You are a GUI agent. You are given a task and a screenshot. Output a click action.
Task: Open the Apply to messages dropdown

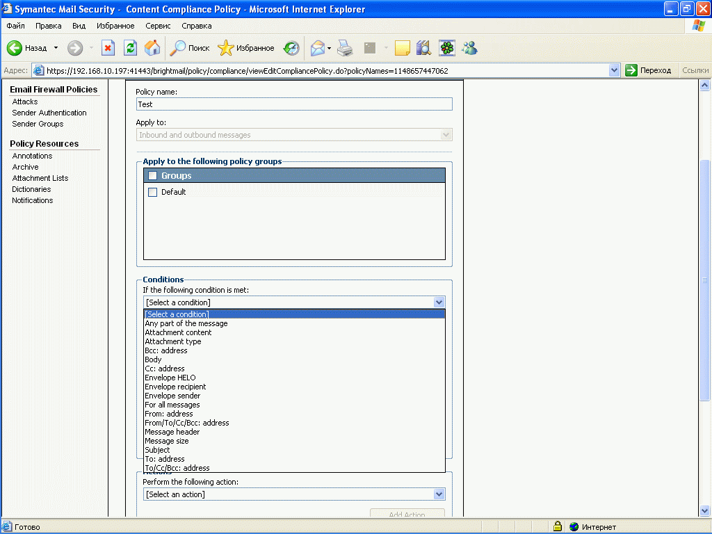[294, 135]
